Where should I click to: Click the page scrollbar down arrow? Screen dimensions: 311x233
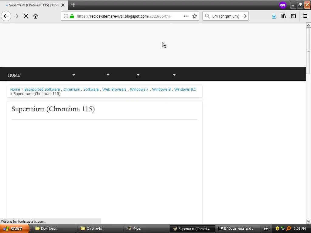308,221
